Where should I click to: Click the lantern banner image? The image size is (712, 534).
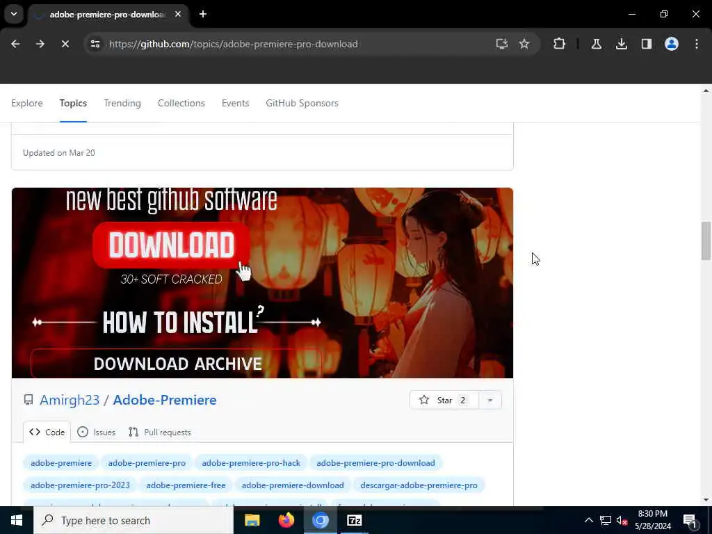(x=262, y=282)
